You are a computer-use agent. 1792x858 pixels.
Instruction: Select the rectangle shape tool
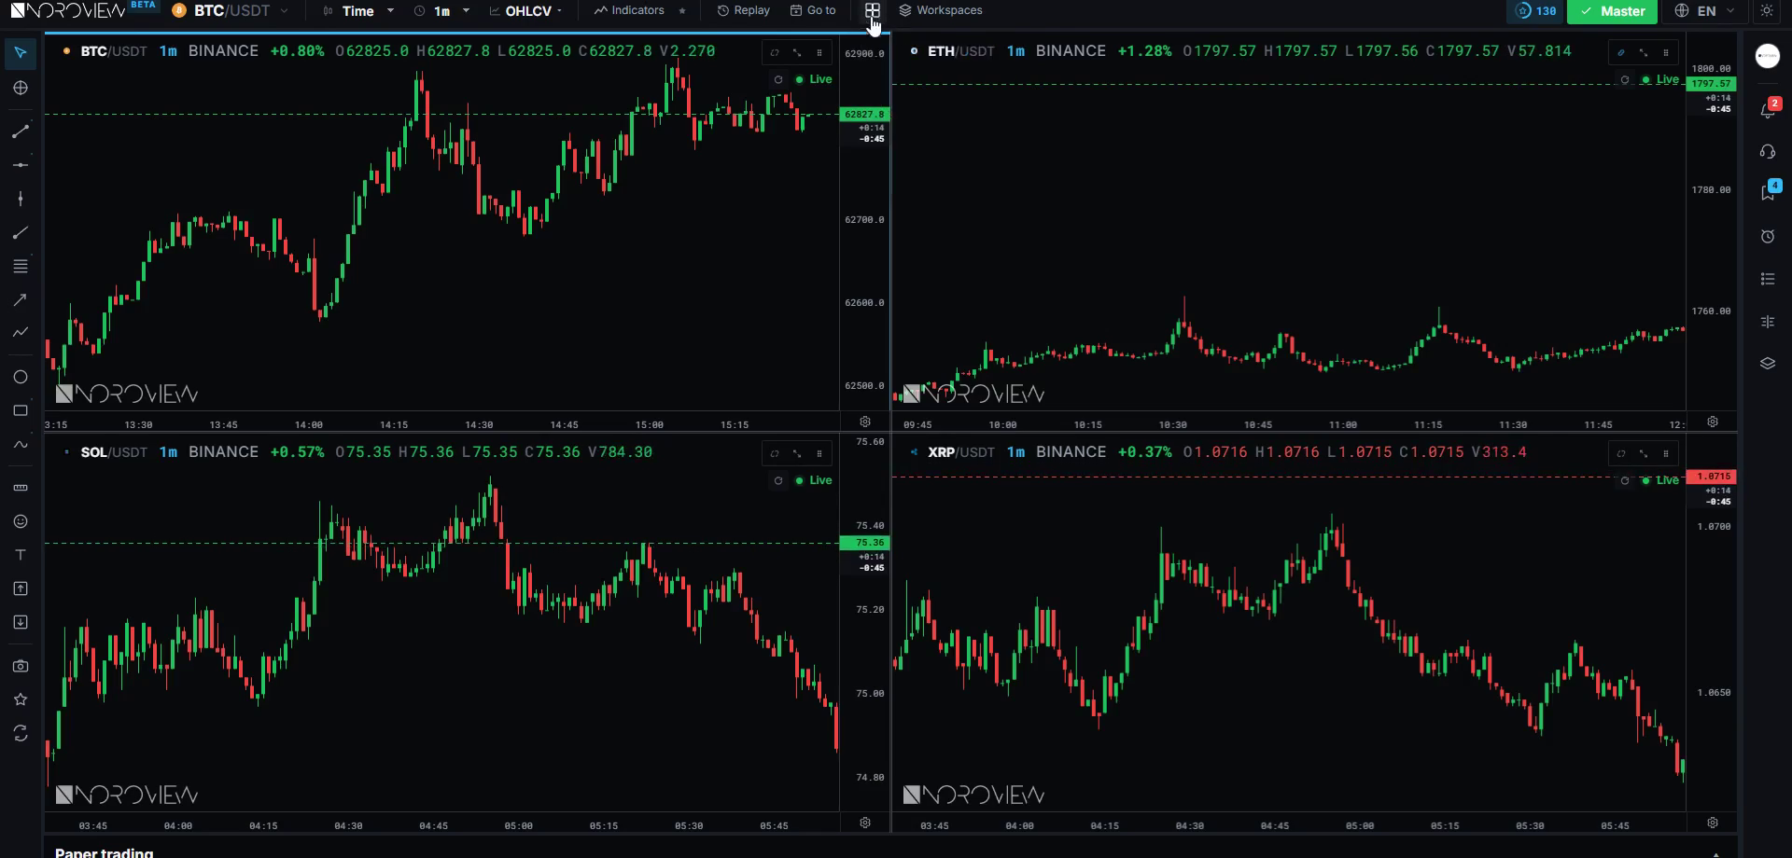coord(21,410)
